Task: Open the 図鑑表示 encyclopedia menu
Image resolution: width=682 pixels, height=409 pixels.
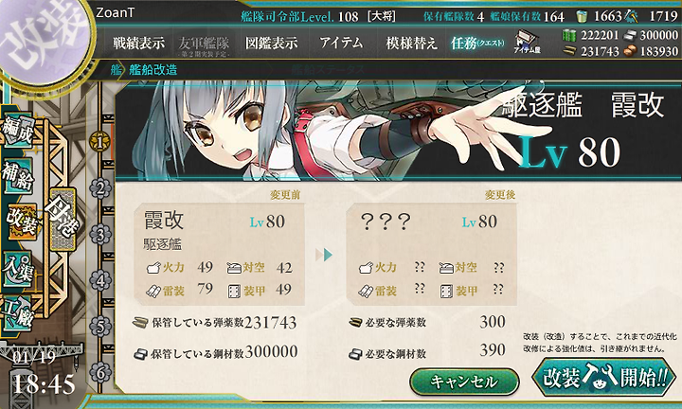Action: pyautogui.click(x=272, y=43)
